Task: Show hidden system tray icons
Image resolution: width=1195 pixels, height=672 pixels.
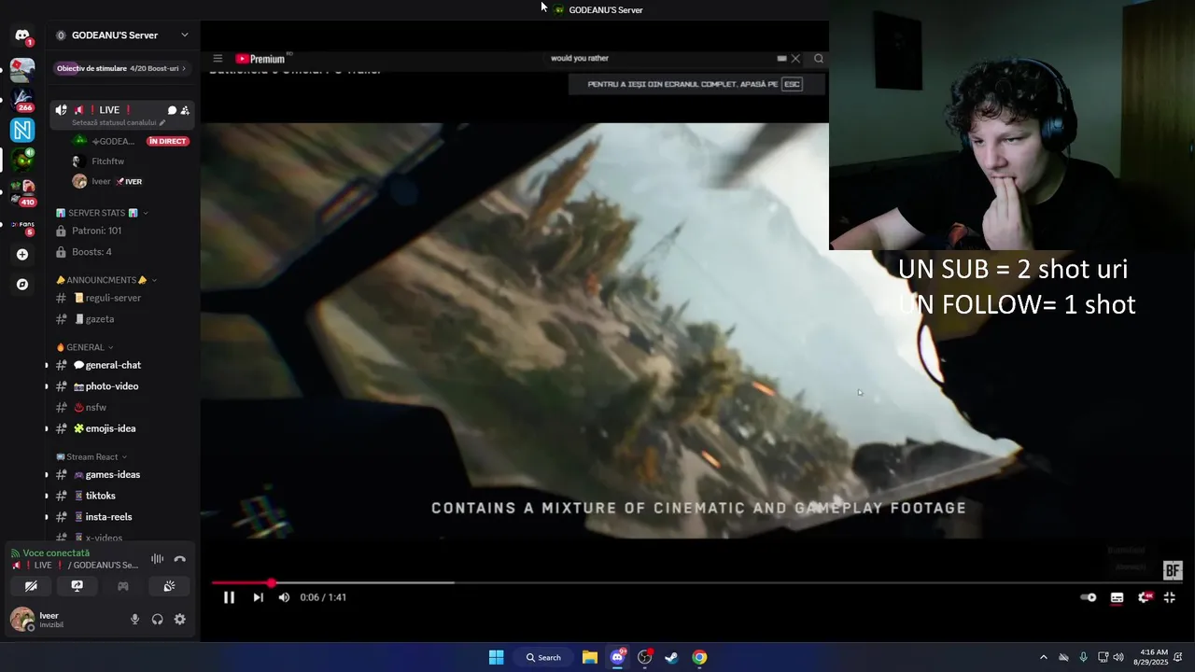Action: [1044, 657]
